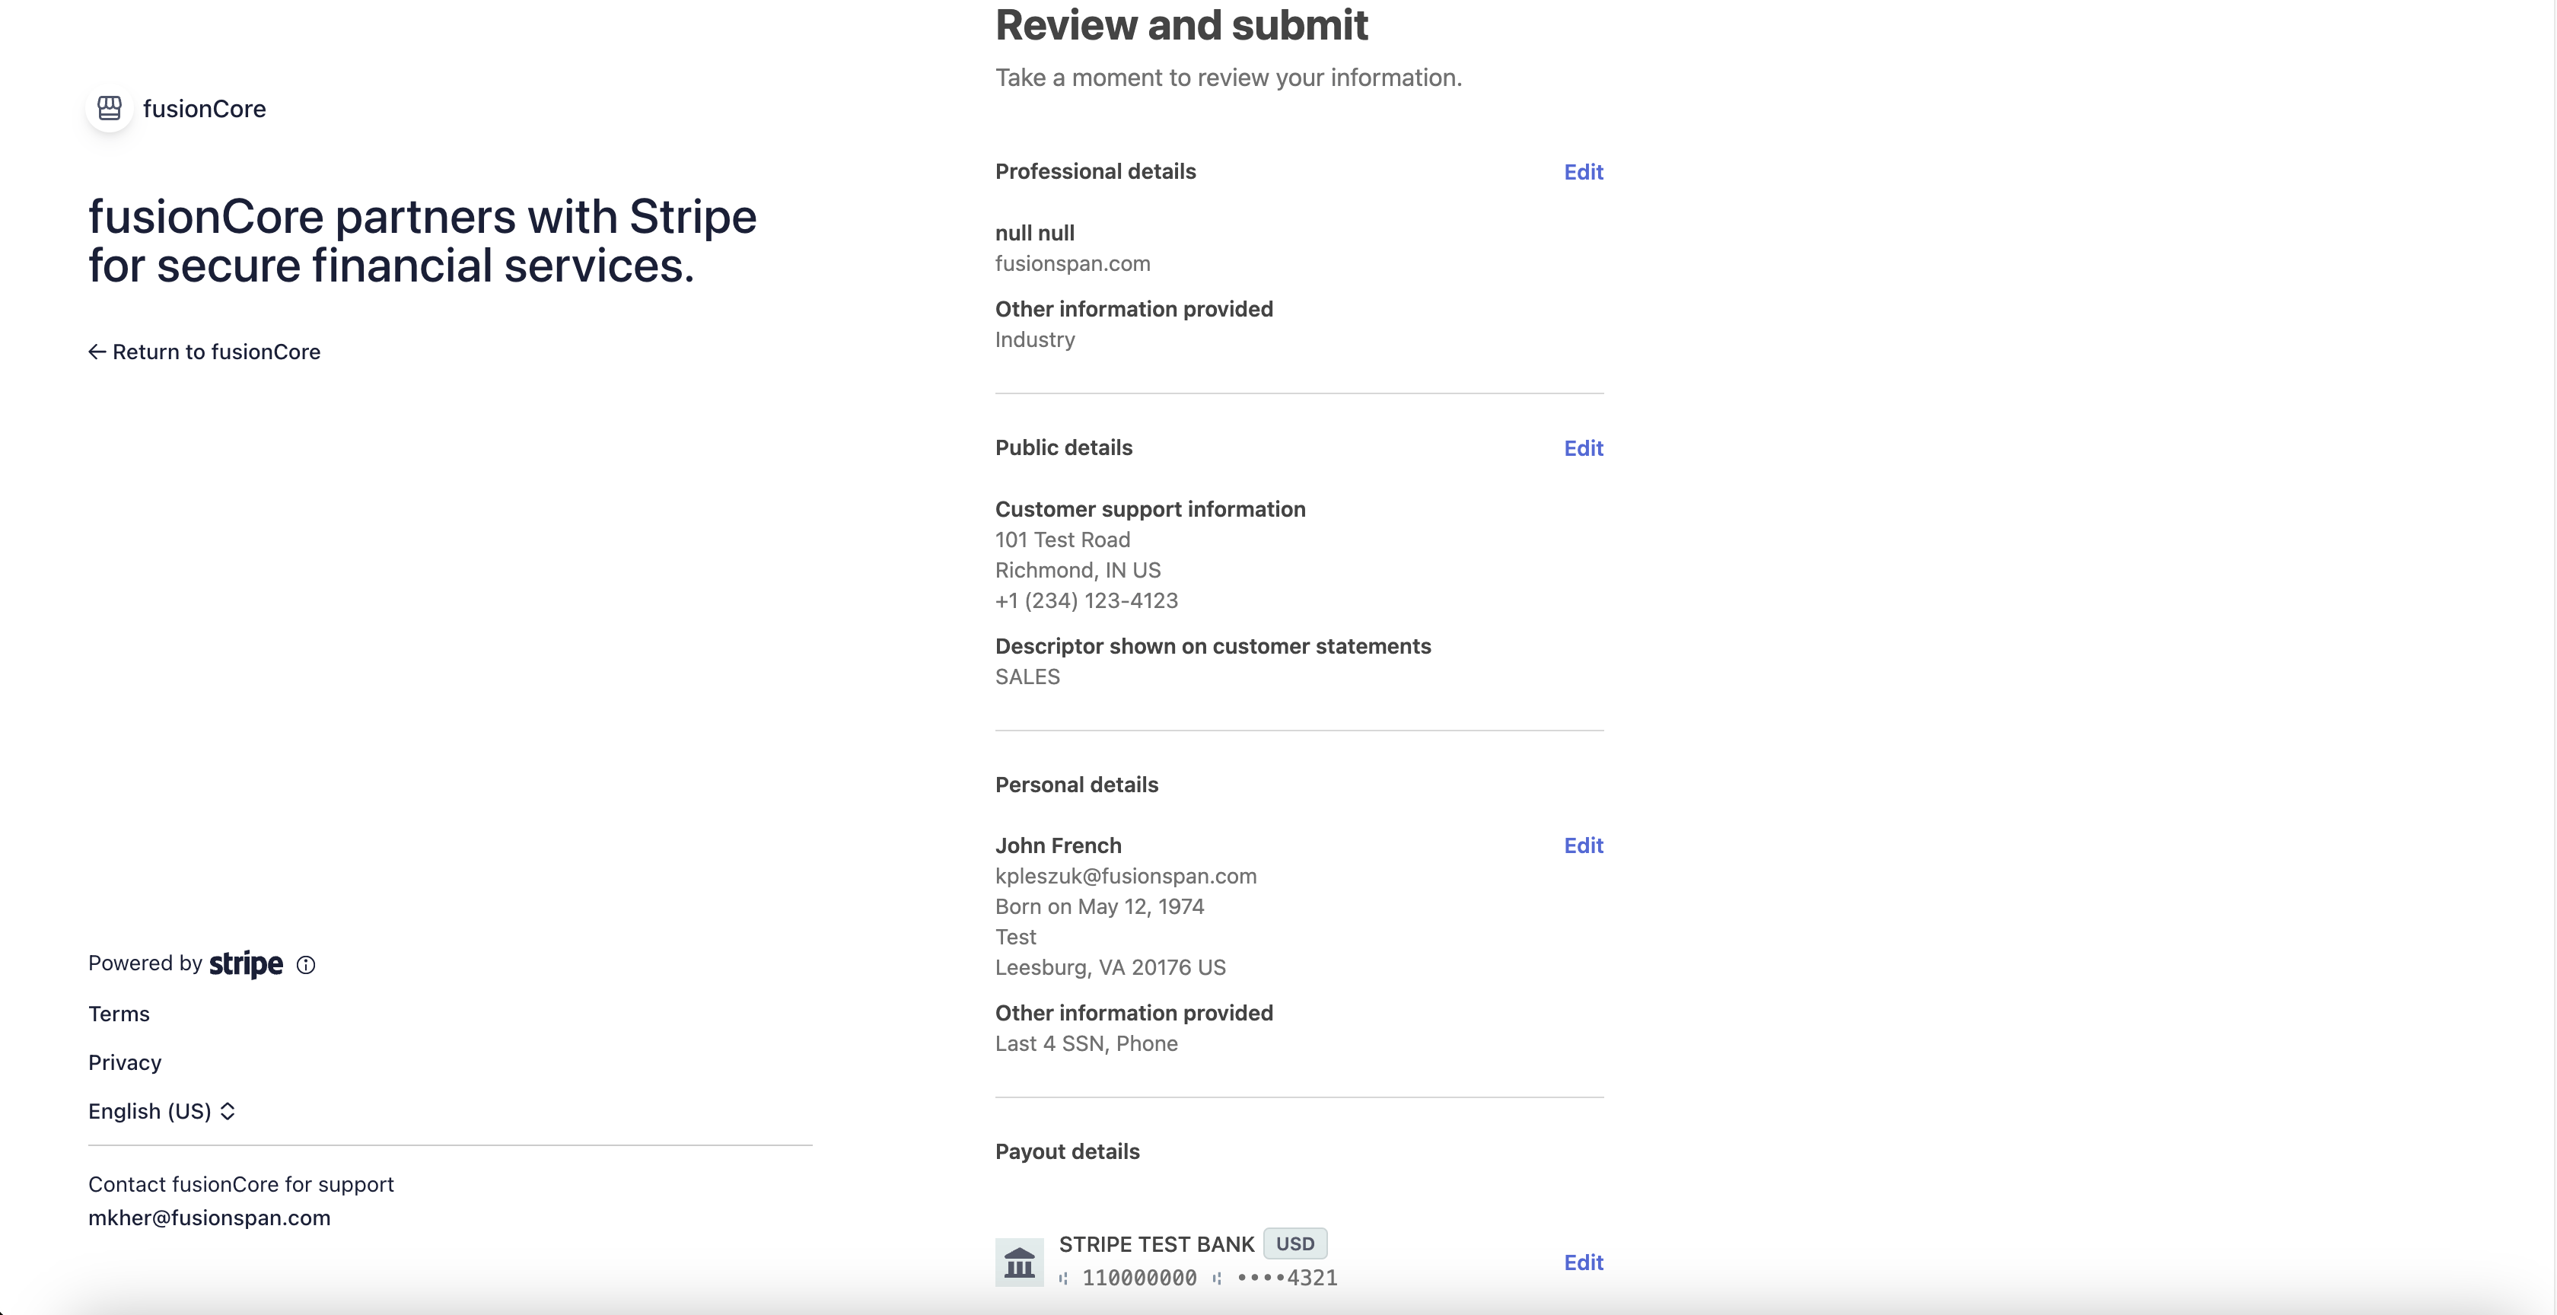Return to fusionCore link

pos(205,352)
